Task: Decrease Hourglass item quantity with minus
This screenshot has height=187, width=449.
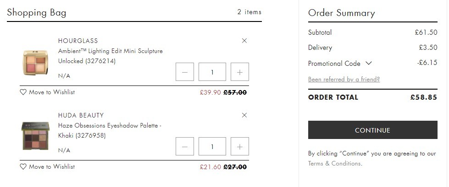Action: pos(185,72)
